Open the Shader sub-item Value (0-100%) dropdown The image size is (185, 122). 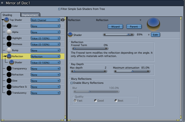(x=45, y=63)
